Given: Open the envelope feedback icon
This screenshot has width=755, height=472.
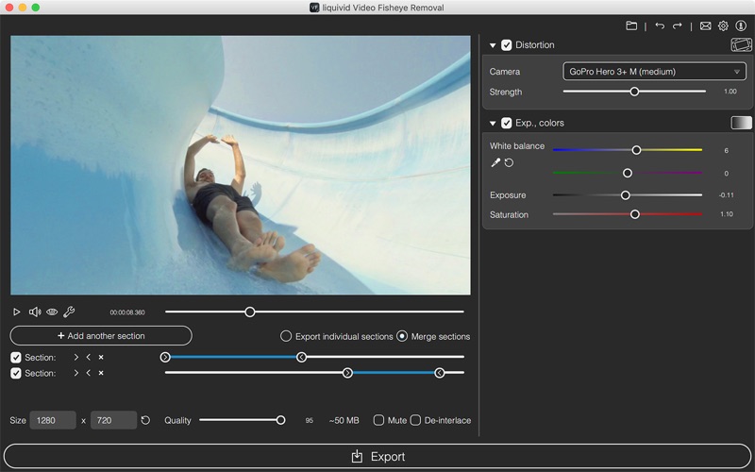Looking at the screenshot, I should tap(705, 26).
